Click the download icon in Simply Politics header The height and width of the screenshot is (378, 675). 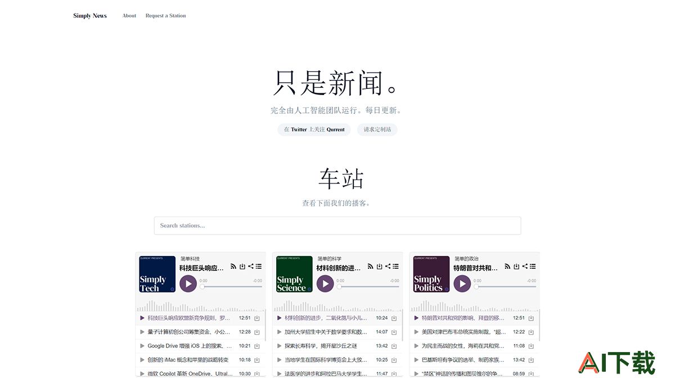[x=516, y=267]
